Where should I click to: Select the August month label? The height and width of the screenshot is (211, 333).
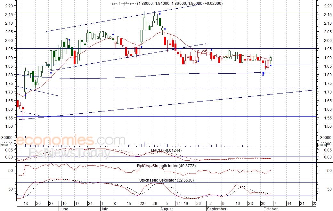click(x=166, y=209)
